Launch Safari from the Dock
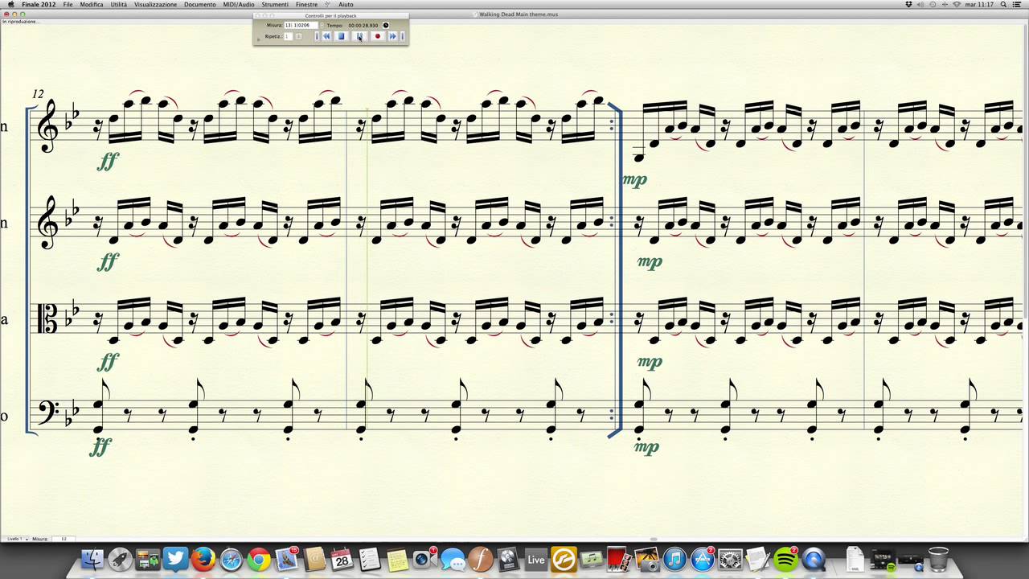 (x=231, y=560)
